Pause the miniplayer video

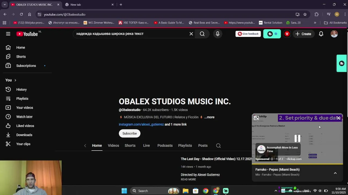(x=297, y=138)
